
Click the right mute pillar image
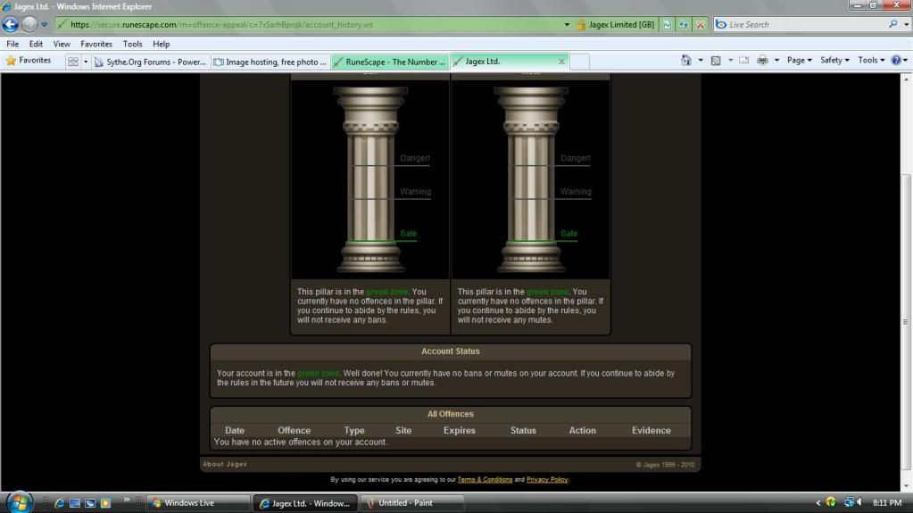coord(530,179)
